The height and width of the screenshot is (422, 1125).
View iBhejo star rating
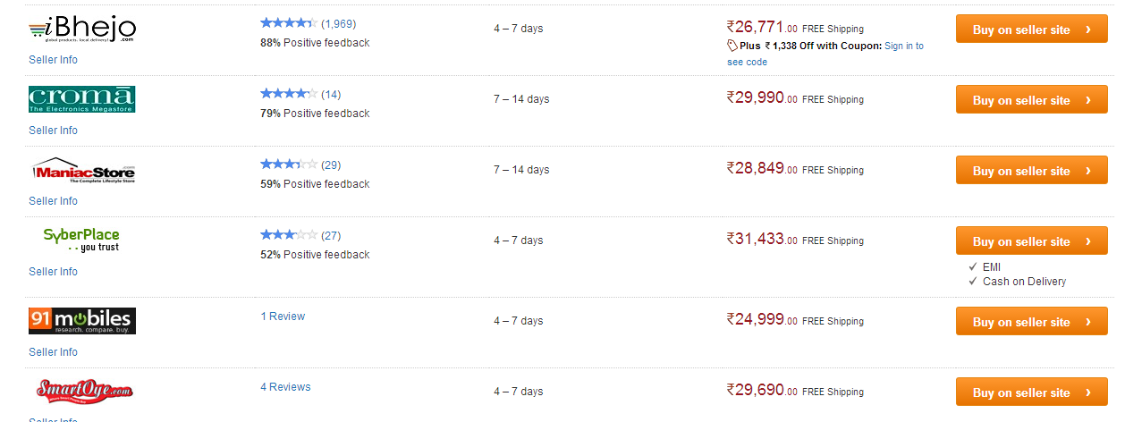click(x=288, y=23)
